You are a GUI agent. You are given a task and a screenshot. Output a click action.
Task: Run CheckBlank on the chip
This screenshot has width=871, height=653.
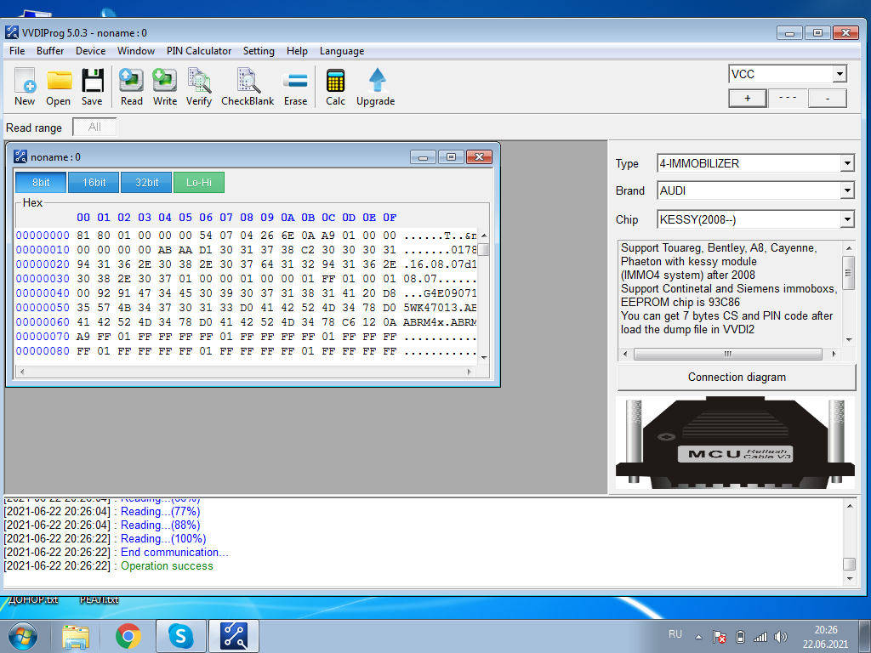(x=248, y=86)
